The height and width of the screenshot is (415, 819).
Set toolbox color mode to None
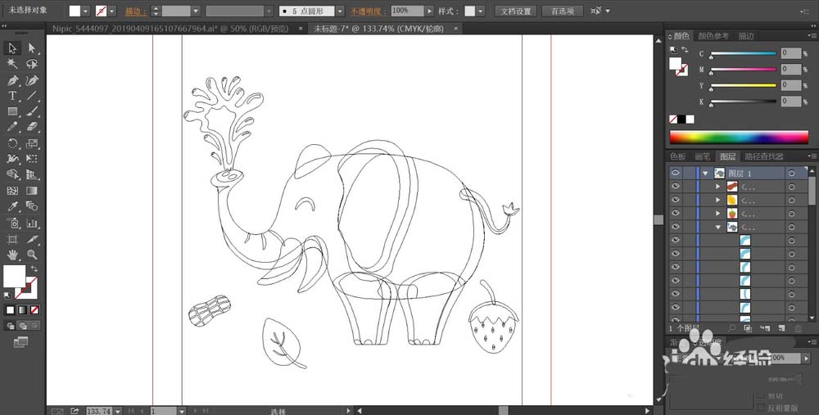tap(34, 310)
